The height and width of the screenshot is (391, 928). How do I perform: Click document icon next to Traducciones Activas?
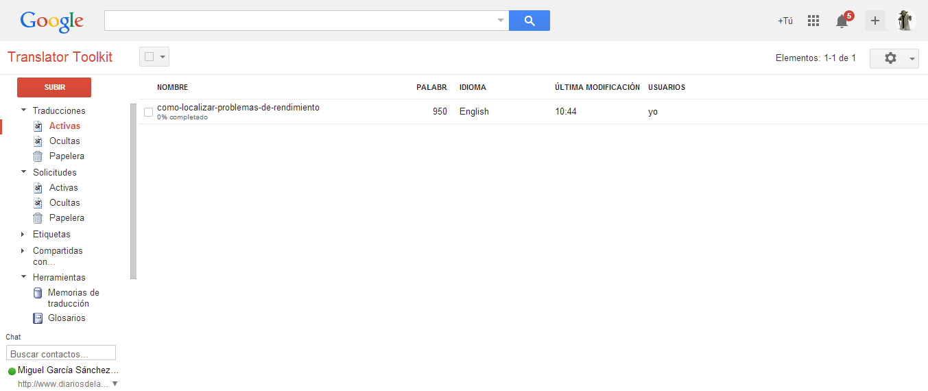pos(38,126)
